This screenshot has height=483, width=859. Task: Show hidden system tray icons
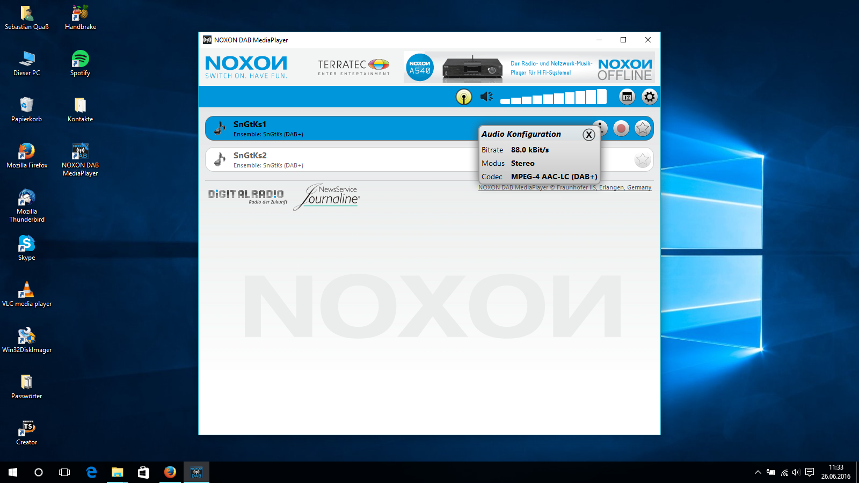click(758, 473)
